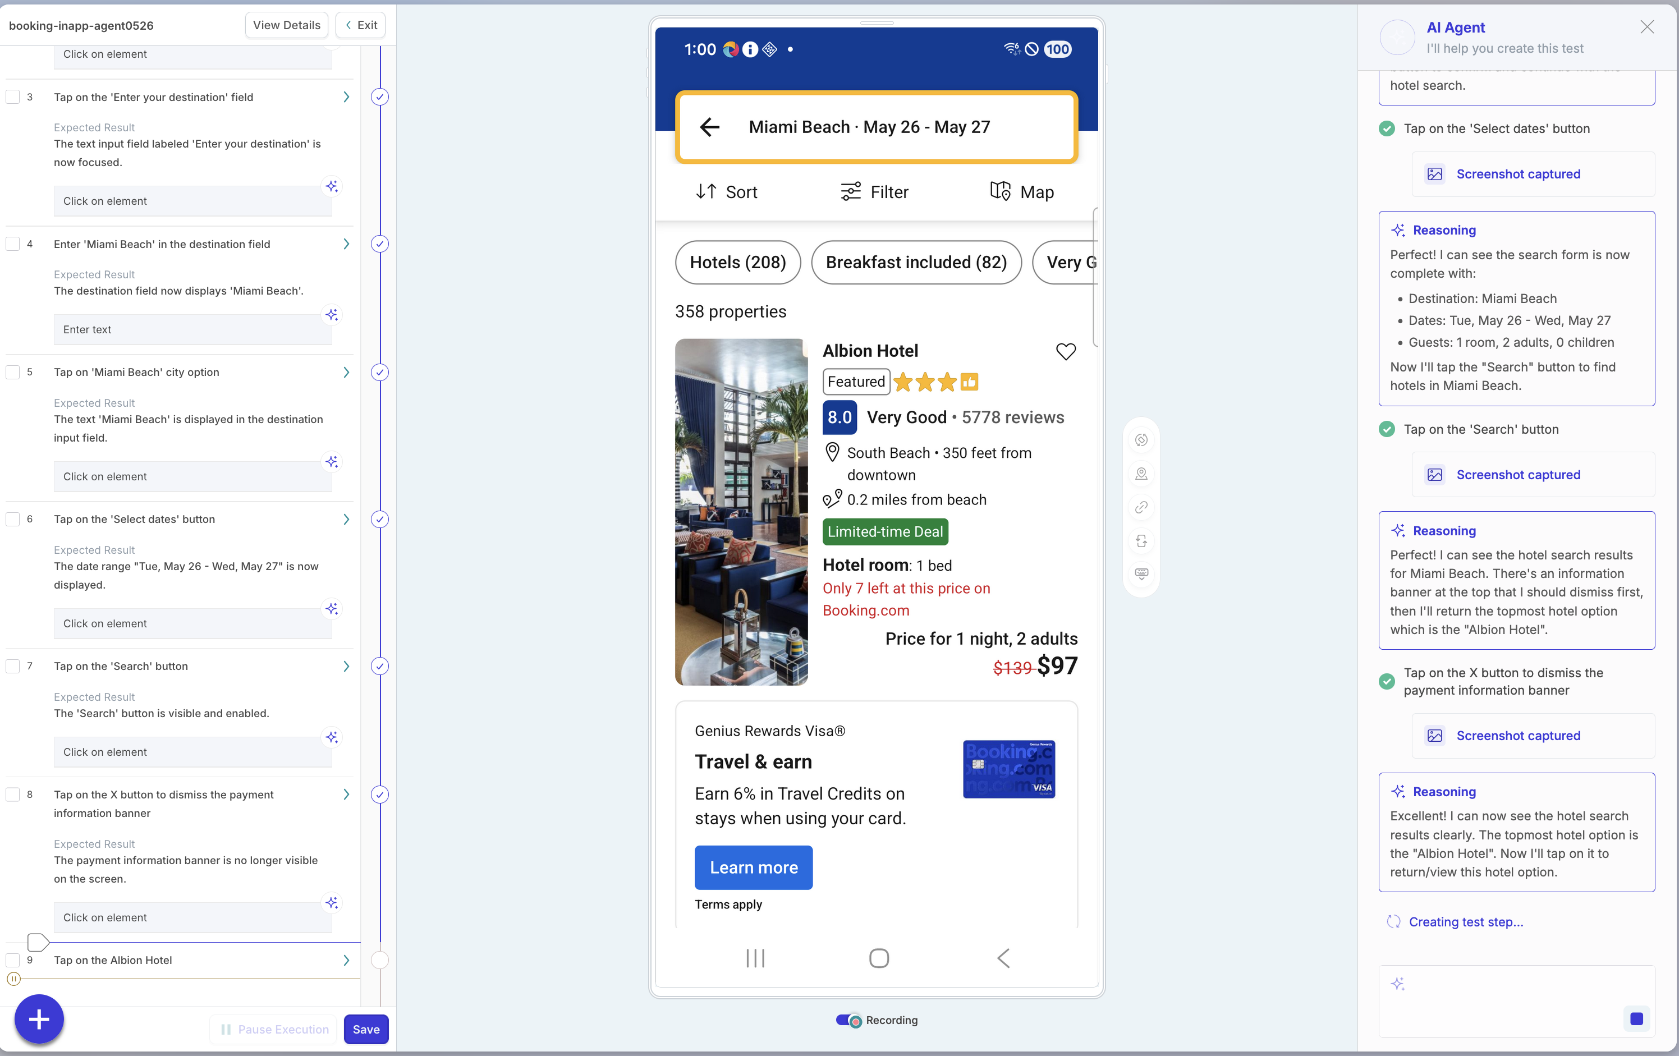Tap the Learn more button
This screenshot has height=1056, width=1679.
coord(754,868)
